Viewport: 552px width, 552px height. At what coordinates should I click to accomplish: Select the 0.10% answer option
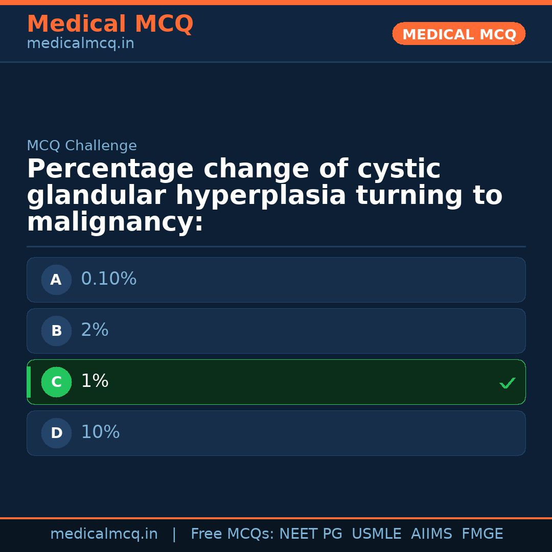pos(276,280)
